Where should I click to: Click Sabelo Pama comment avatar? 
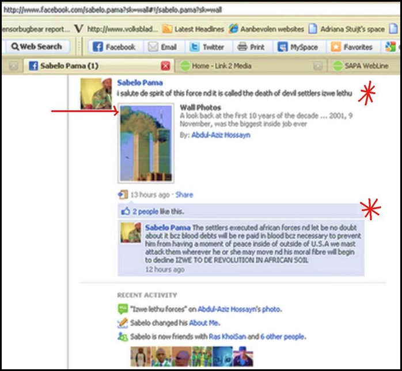click(x=131, y=233)
